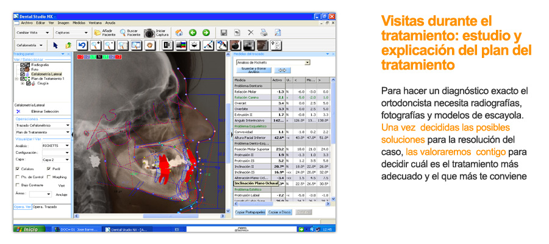Open the color levels adjustment icon

click(x=181, y=46)
